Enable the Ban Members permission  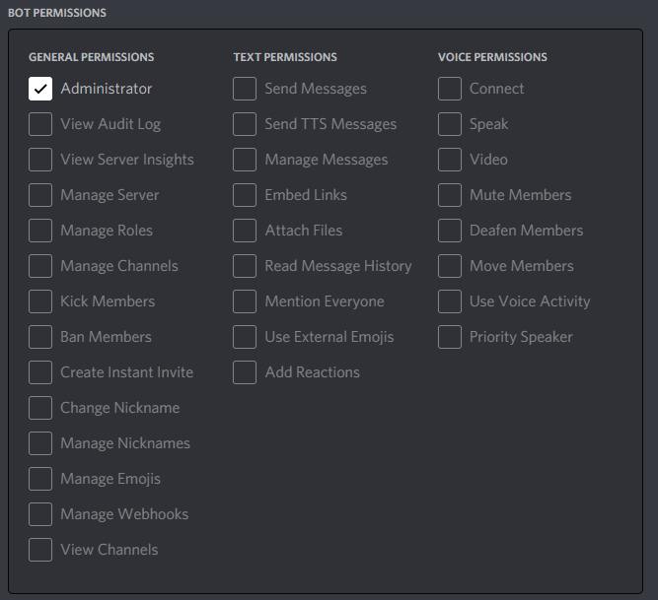click(40, 337)
